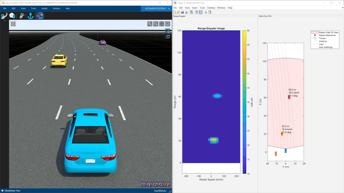Screen dimensions: 344x193
Task: Select the clock-and-pin Path Timing tool
Action: pyautogui.click(x=12, y=16)
